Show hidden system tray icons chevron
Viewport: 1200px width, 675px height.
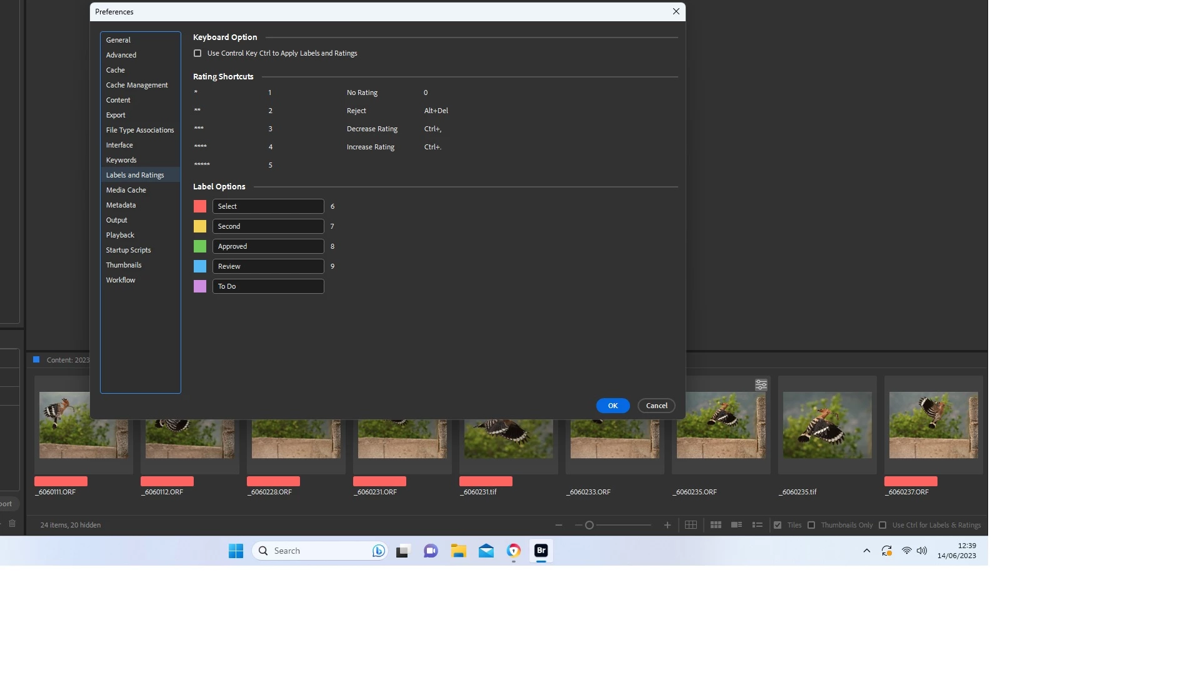(x=866, y=551)
